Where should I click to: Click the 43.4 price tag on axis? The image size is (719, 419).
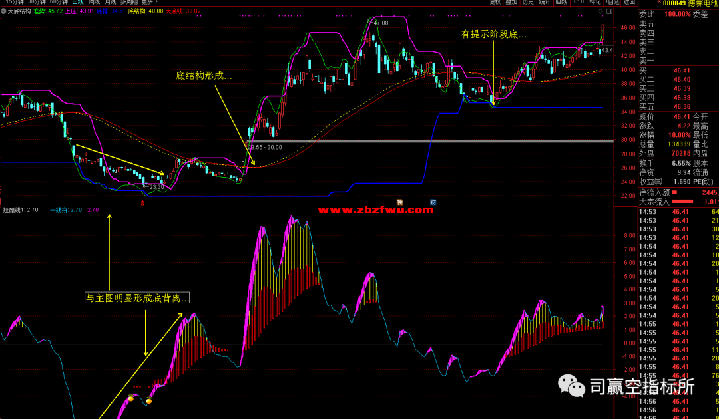pyautogui.click(x=607, y=50)
